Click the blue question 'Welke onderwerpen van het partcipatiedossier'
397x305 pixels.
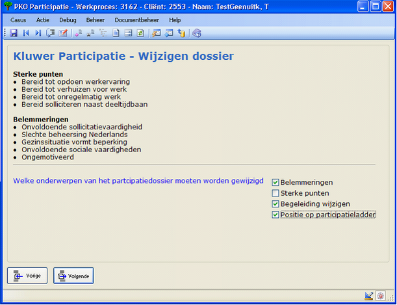[x=138, y=181]
